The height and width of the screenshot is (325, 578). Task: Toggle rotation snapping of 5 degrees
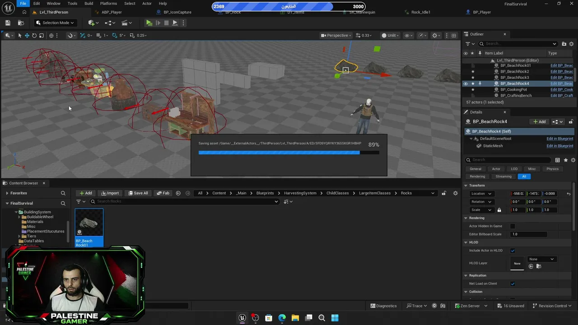pos(115,35)
